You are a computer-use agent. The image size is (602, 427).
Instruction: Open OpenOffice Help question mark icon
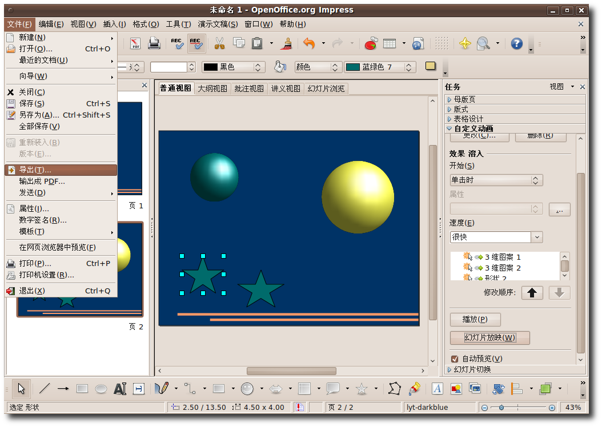517,43
